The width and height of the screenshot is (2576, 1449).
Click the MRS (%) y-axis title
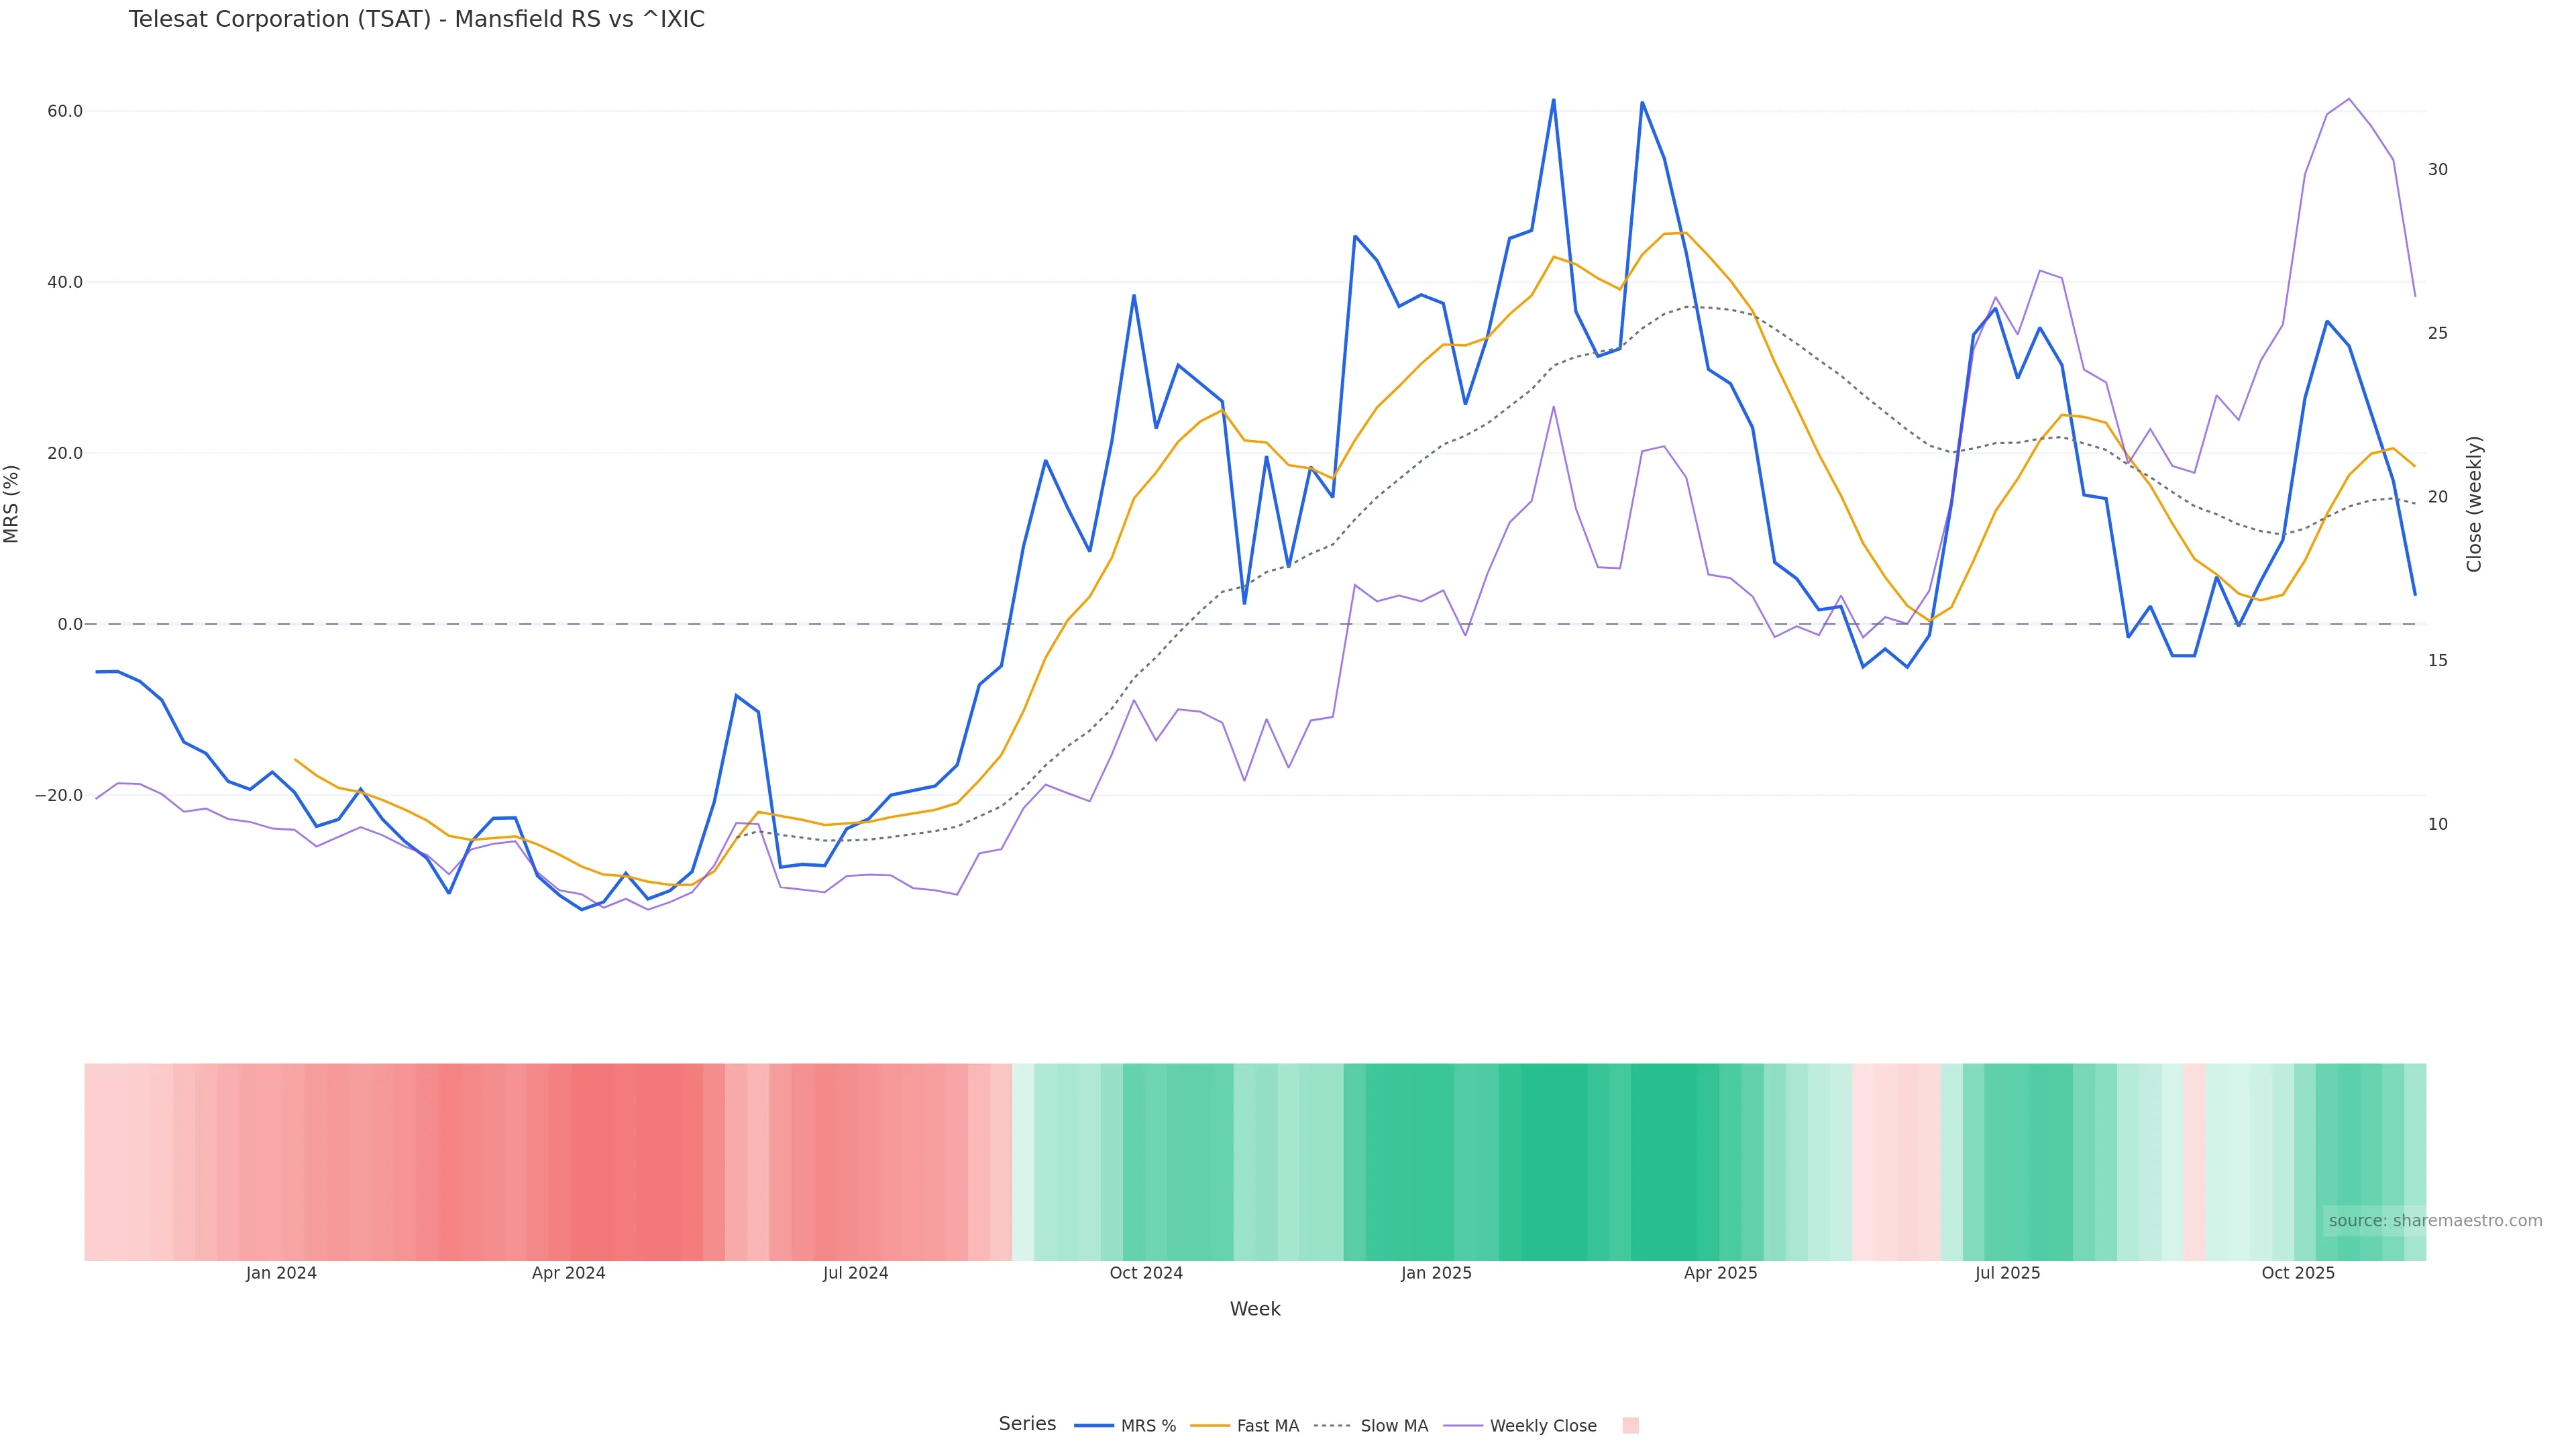click(x=12, y=503)
